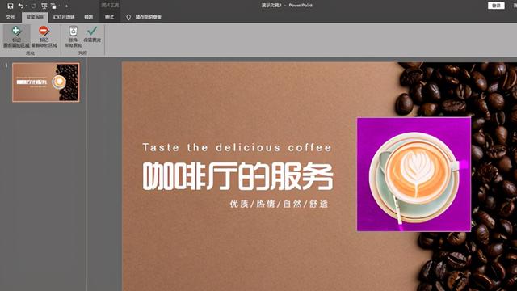Switch to the View (视图) tab
Screen dimensions: 517x291
point(88,17)
